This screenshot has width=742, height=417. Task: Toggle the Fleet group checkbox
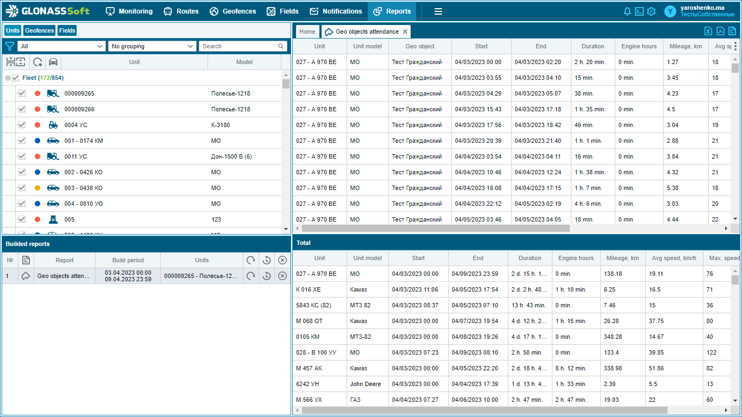click(15, 78)
